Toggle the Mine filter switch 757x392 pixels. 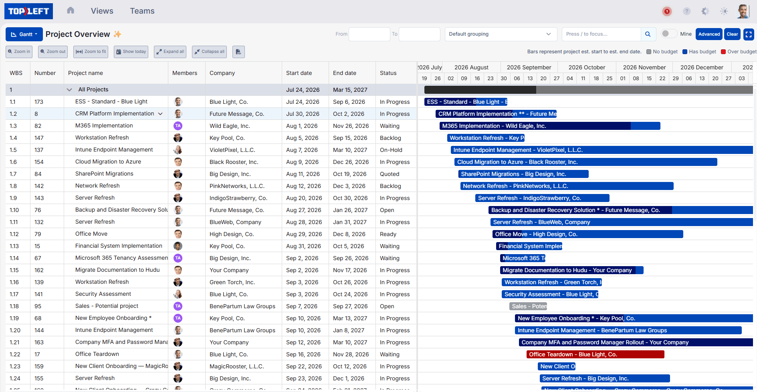(x=668, y=34)
